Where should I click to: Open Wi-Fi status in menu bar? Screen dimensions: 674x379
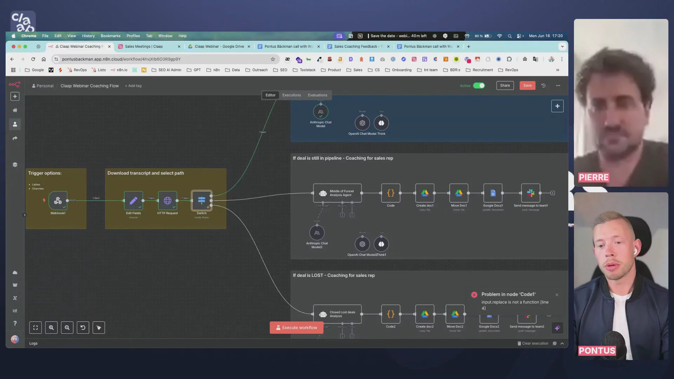(x=500, y=36)
